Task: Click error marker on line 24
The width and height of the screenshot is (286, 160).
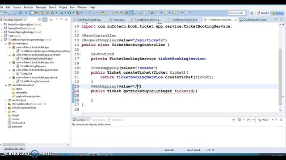Action: pos(73,91)
